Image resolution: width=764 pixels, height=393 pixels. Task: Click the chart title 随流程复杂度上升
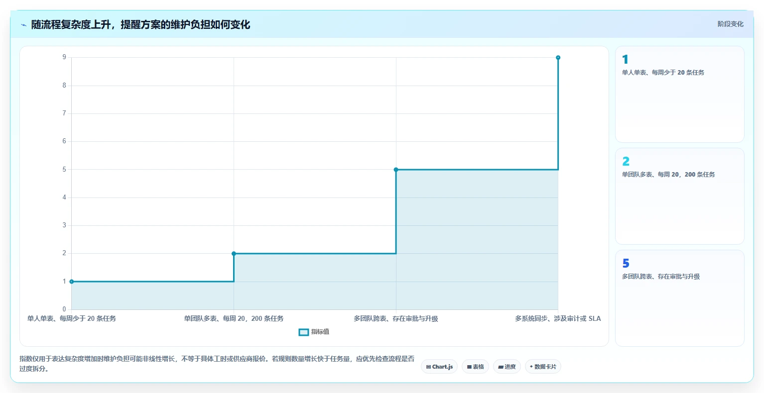click(x=140, y=24)
